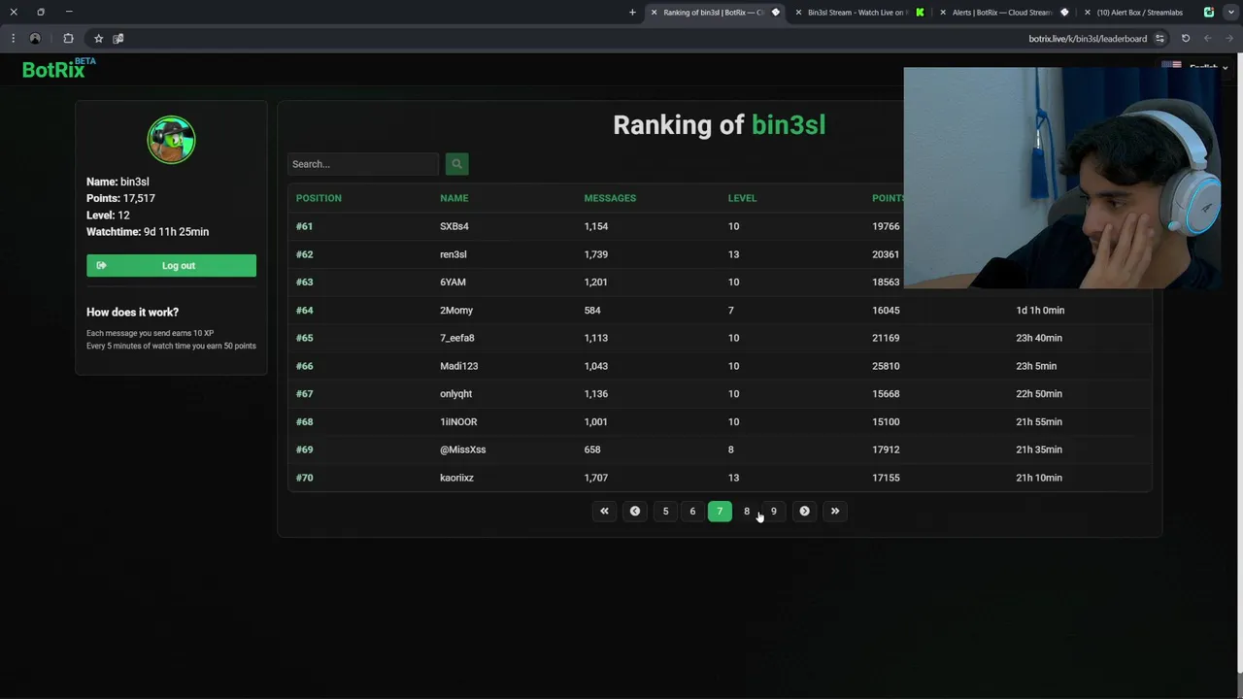Click the name 6YAM
The height and width of the screenshot is (699, 1243).
tap(453, 283)
